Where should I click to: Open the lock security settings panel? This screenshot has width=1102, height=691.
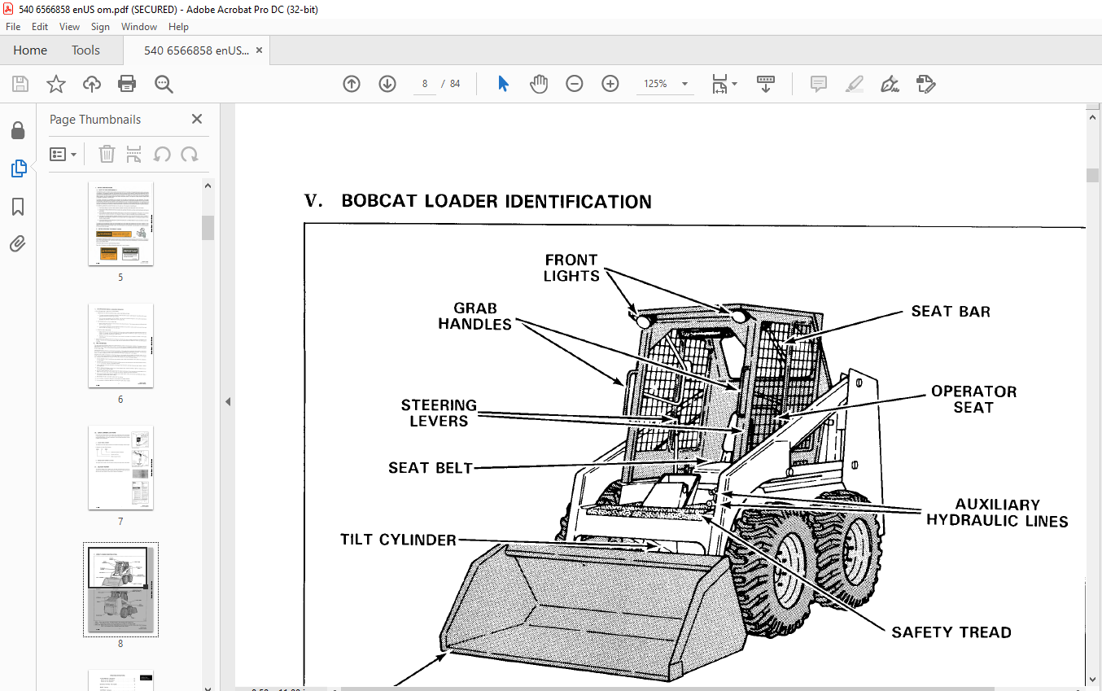[x=18, y=131]
